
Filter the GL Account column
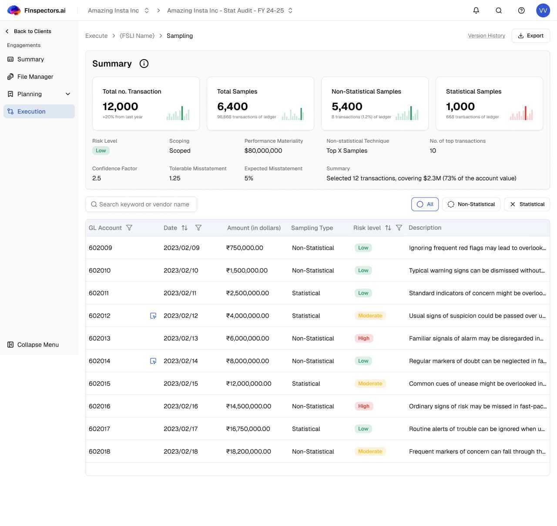click(129, 228)
